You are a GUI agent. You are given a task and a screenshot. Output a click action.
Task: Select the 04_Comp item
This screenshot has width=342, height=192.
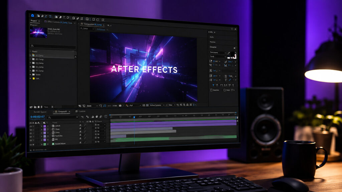(x=39, y=67)
